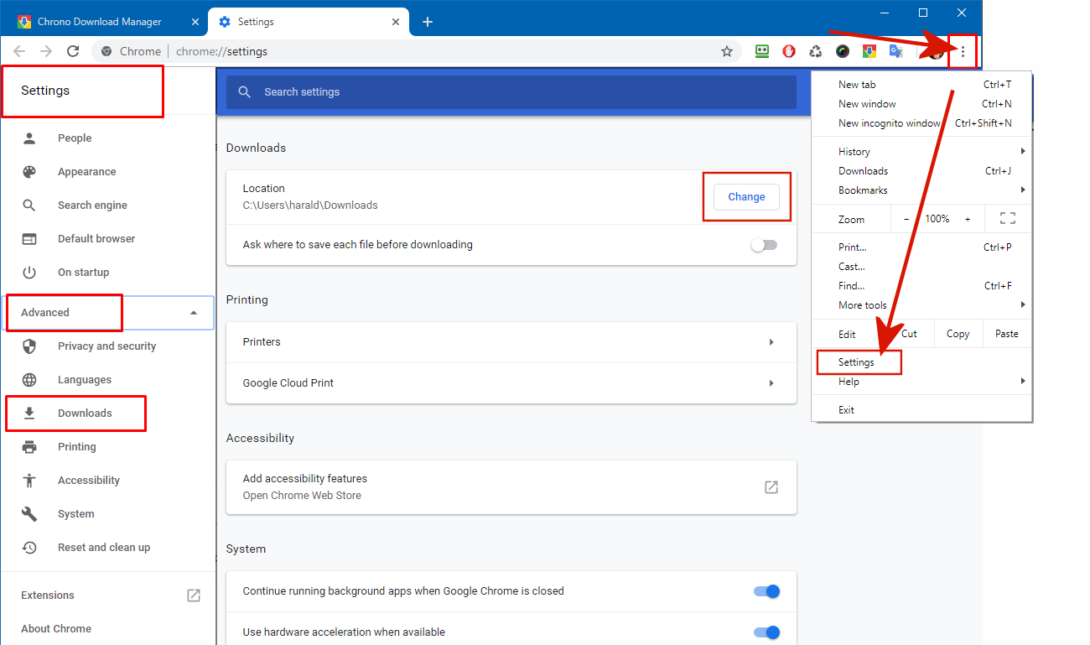Click the chrome://settings address bar
Image resolution: width=1090 pixels, height=645 pixels.
[x=416, y=51]
